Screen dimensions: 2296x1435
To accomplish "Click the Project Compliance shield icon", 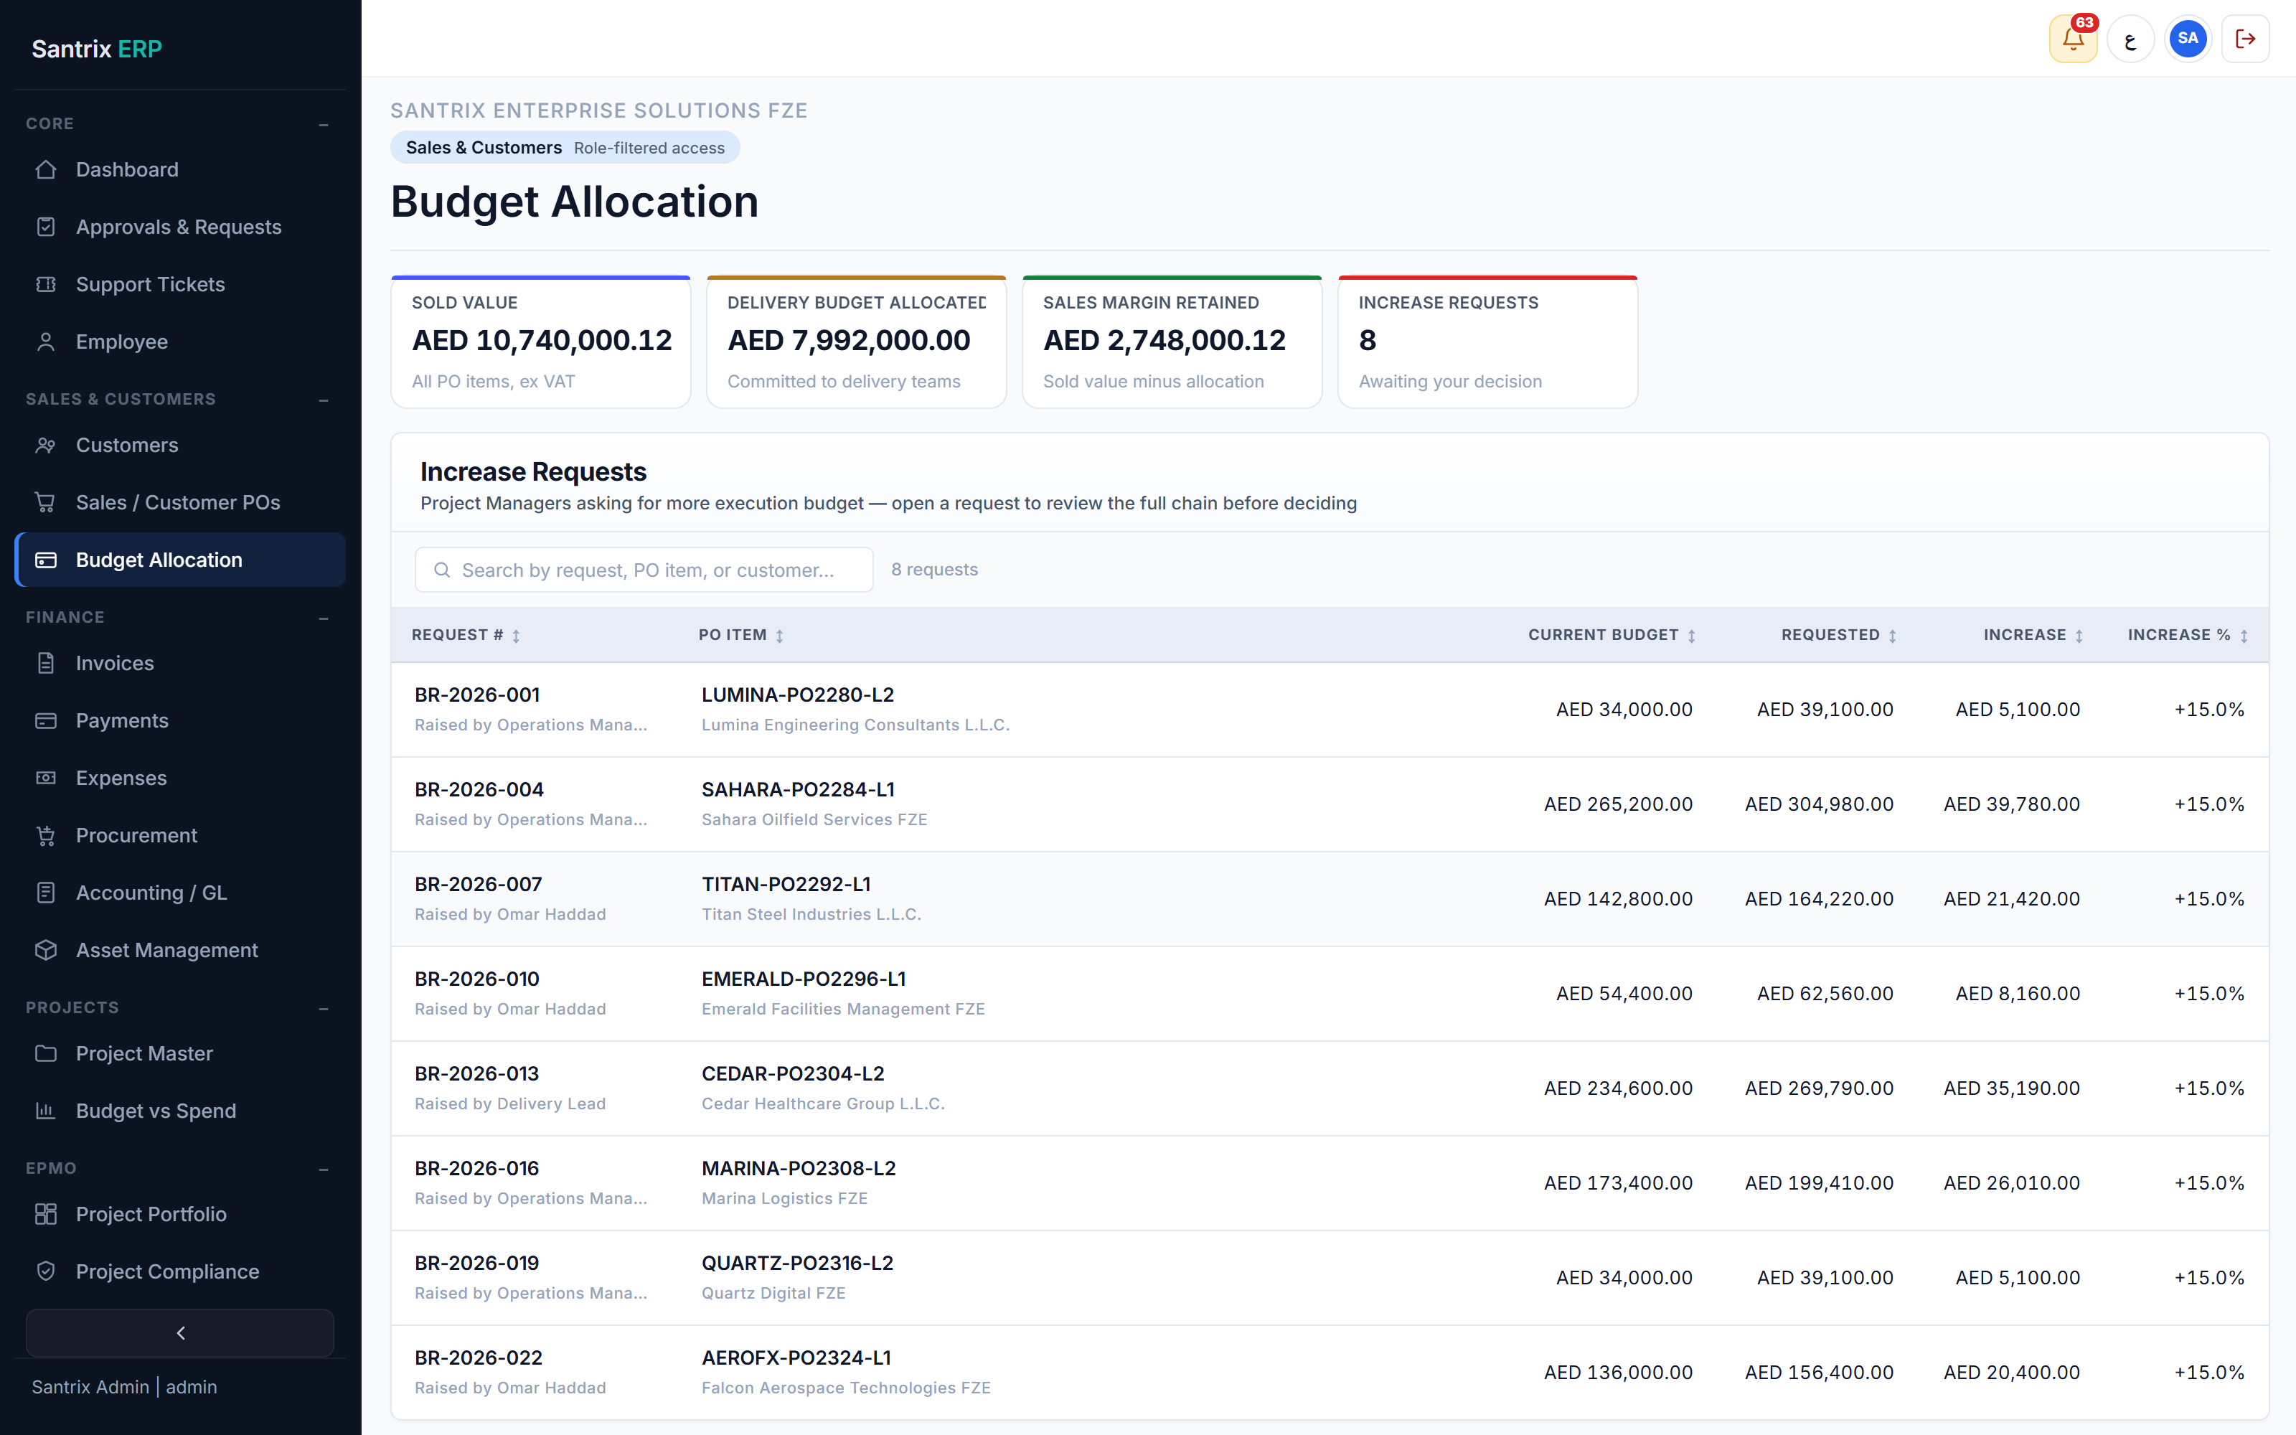I will pos(45,1271).
